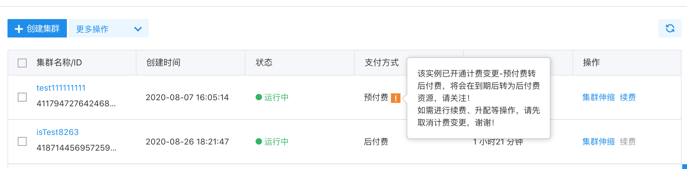Click the 支付方式 column header
Image resolution: width=687 pixels, height=169 pixels.
click(382, 63)
